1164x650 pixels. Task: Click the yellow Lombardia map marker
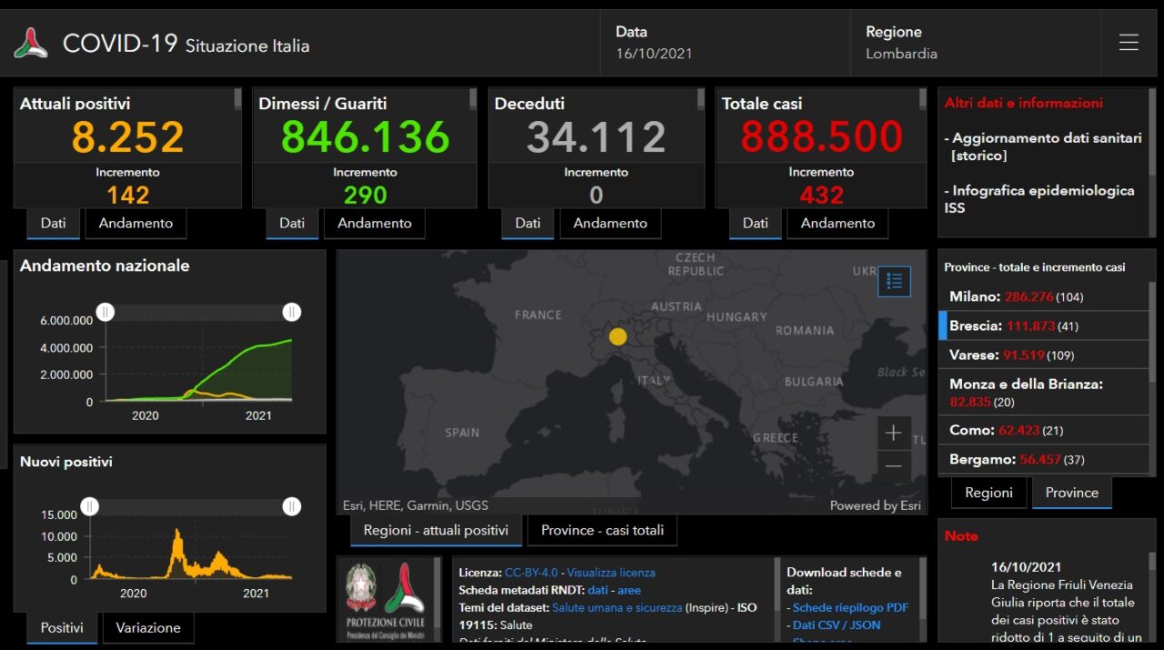pyautogui.click(x=617, y=336)
